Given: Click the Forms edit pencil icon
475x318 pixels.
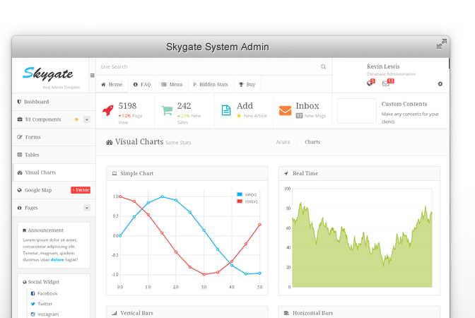Looking at the screenshot, I should coord(20,137).
